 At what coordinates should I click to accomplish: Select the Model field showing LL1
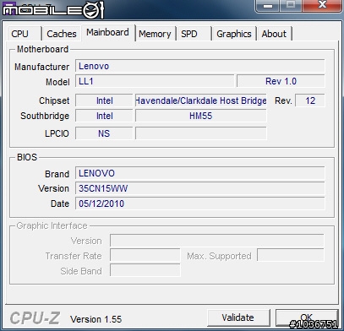point(155,81)
